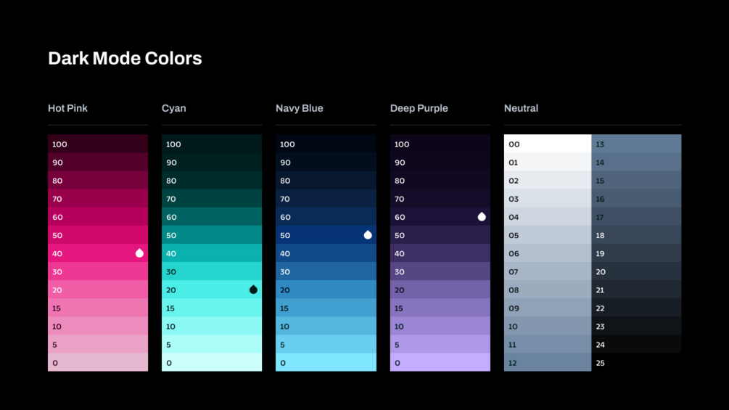Screen dimensions: 729x410
Task: Pick the Hot Pink 0 swatch
Action: coord(98,362)
